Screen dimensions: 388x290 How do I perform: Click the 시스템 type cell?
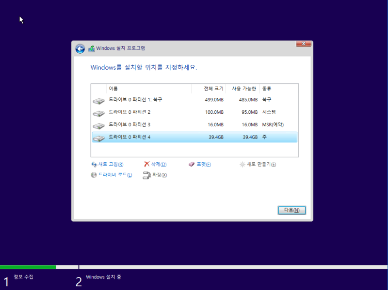(269, 112)
